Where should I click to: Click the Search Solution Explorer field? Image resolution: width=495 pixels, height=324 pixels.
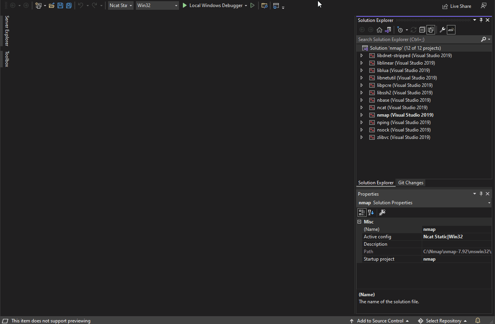tap(418, 40)
